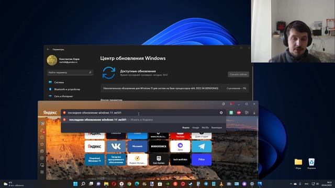Switch to Yandex Browser taskbar icon
The width and height of the screenshot is (335, 188).
click(x=121, y=184)
